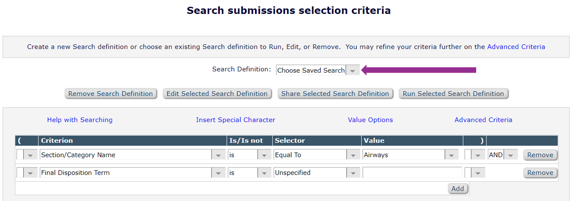Open the Value Options link
570x202 pixels.
point(370,120)
